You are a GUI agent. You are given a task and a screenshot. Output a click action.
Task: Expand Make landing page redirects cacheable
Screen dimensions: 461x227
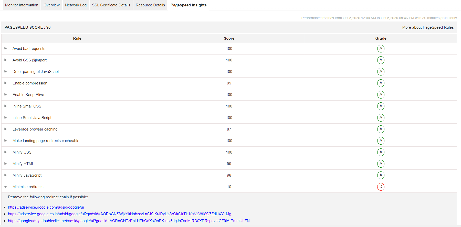pos(6,141)
